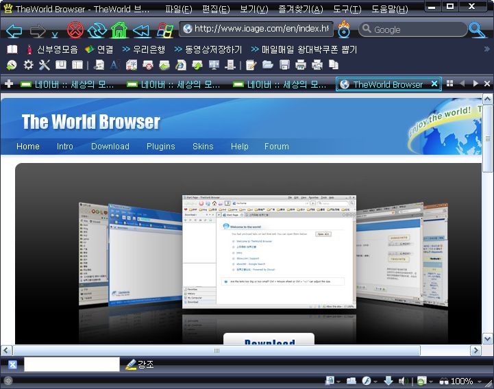The width and height of the screenshot is (494, 389).
Task: Open the 도구(T) menu
Action: click(x=347, y=9)
